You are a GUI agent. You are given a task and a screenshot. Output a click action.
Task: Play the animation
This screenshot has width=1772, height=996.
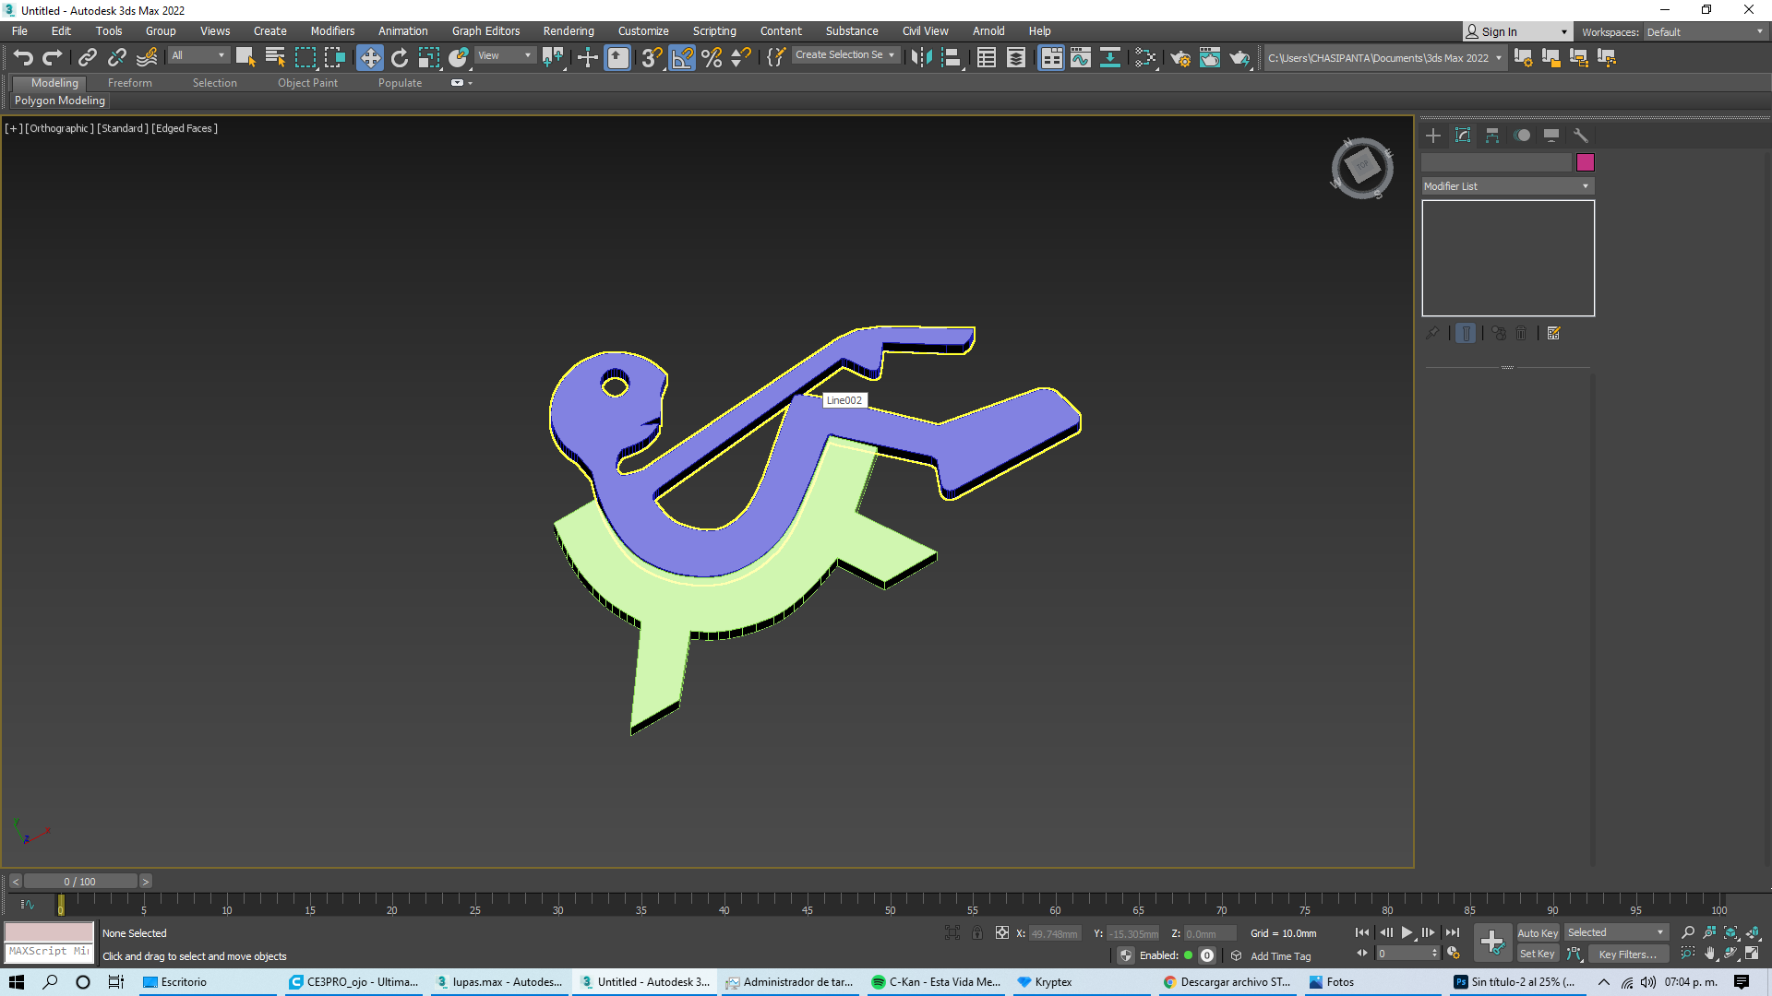tap(1407, 933)
